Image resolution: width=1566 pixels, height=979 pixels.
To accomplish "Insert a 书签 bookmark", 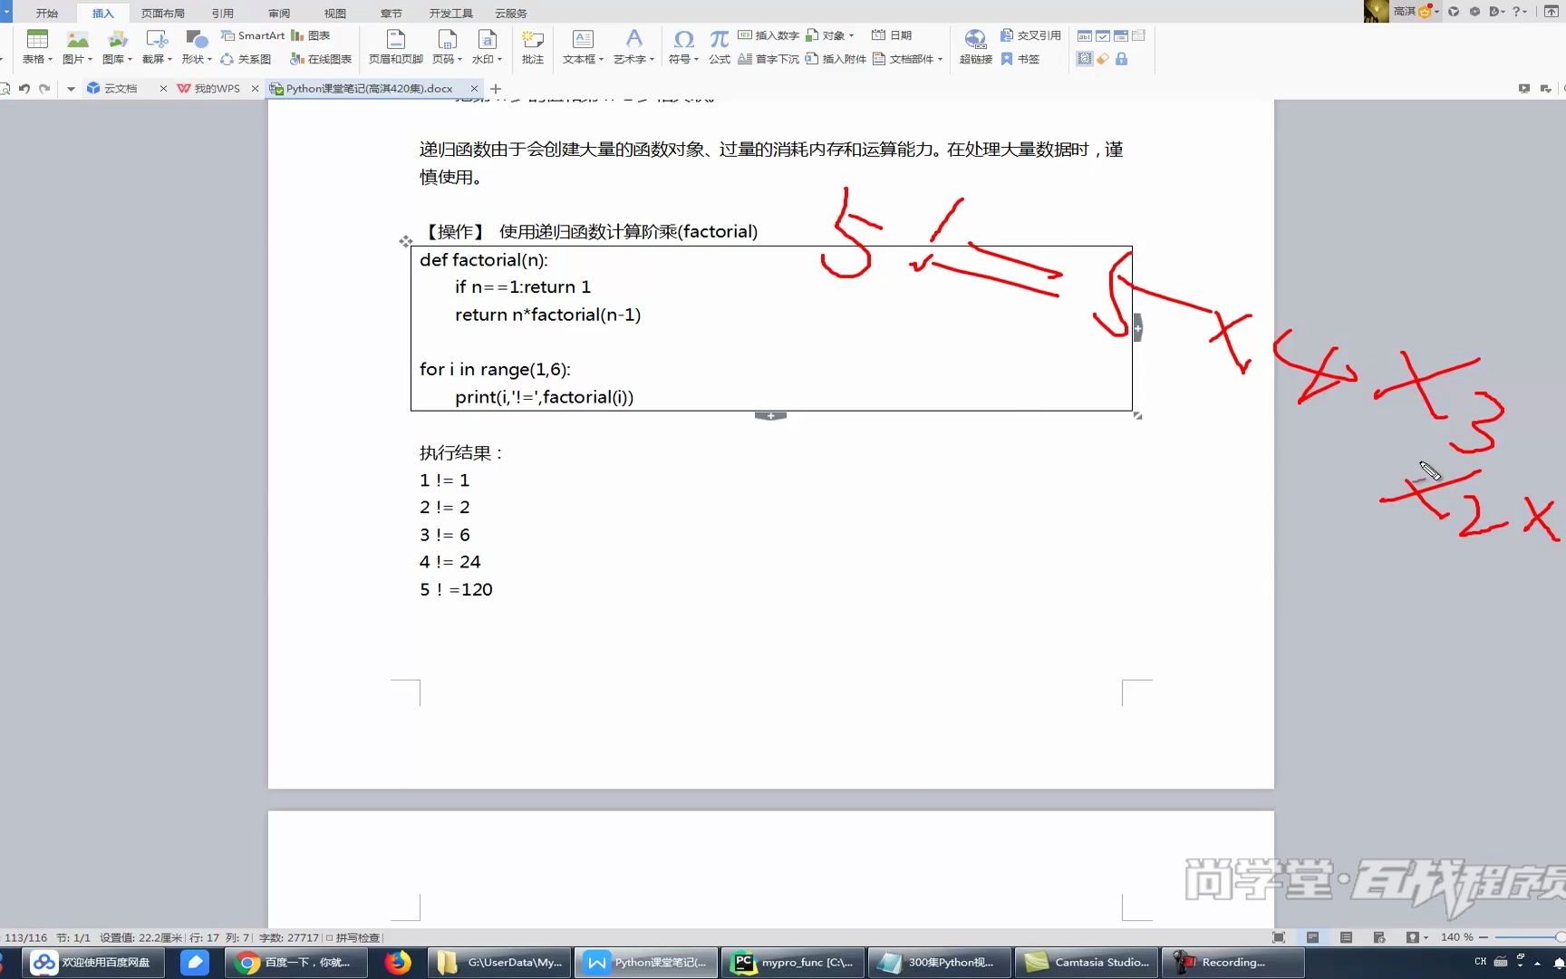I will 1020,59.
